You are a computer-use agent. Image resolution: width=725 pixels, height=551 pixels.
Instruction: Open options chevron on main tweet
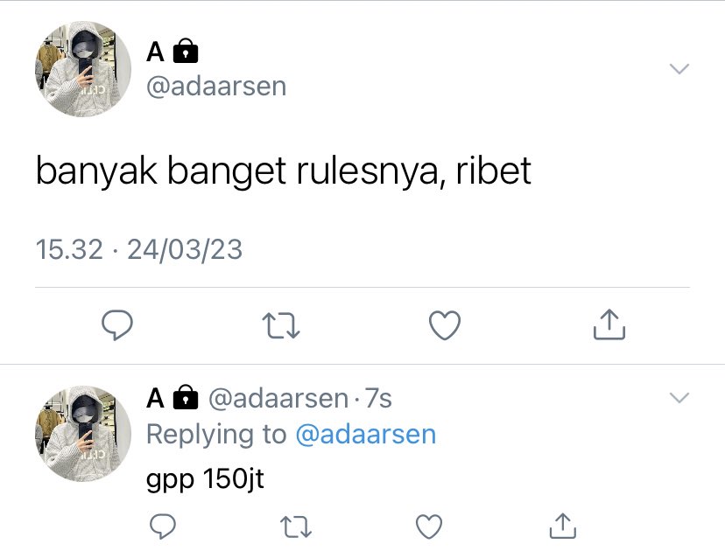[679, 69]
